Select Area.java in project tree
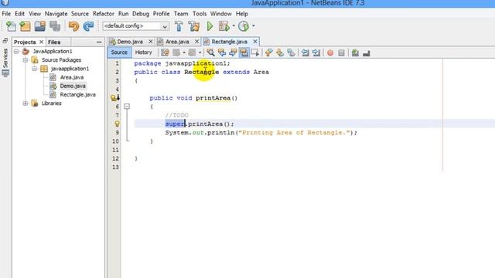This screenshot has height=278, width=495. click(72, 77)
